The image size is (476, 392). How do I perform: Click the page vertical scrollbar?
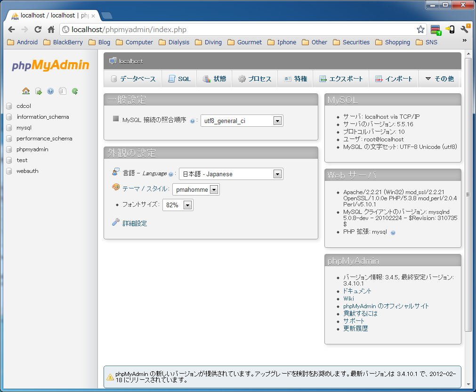[x=468, y=195]
